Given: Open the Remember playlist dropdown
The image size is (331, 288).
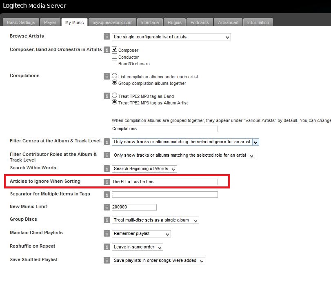Looking at the screenshot, I should (141, 234).
